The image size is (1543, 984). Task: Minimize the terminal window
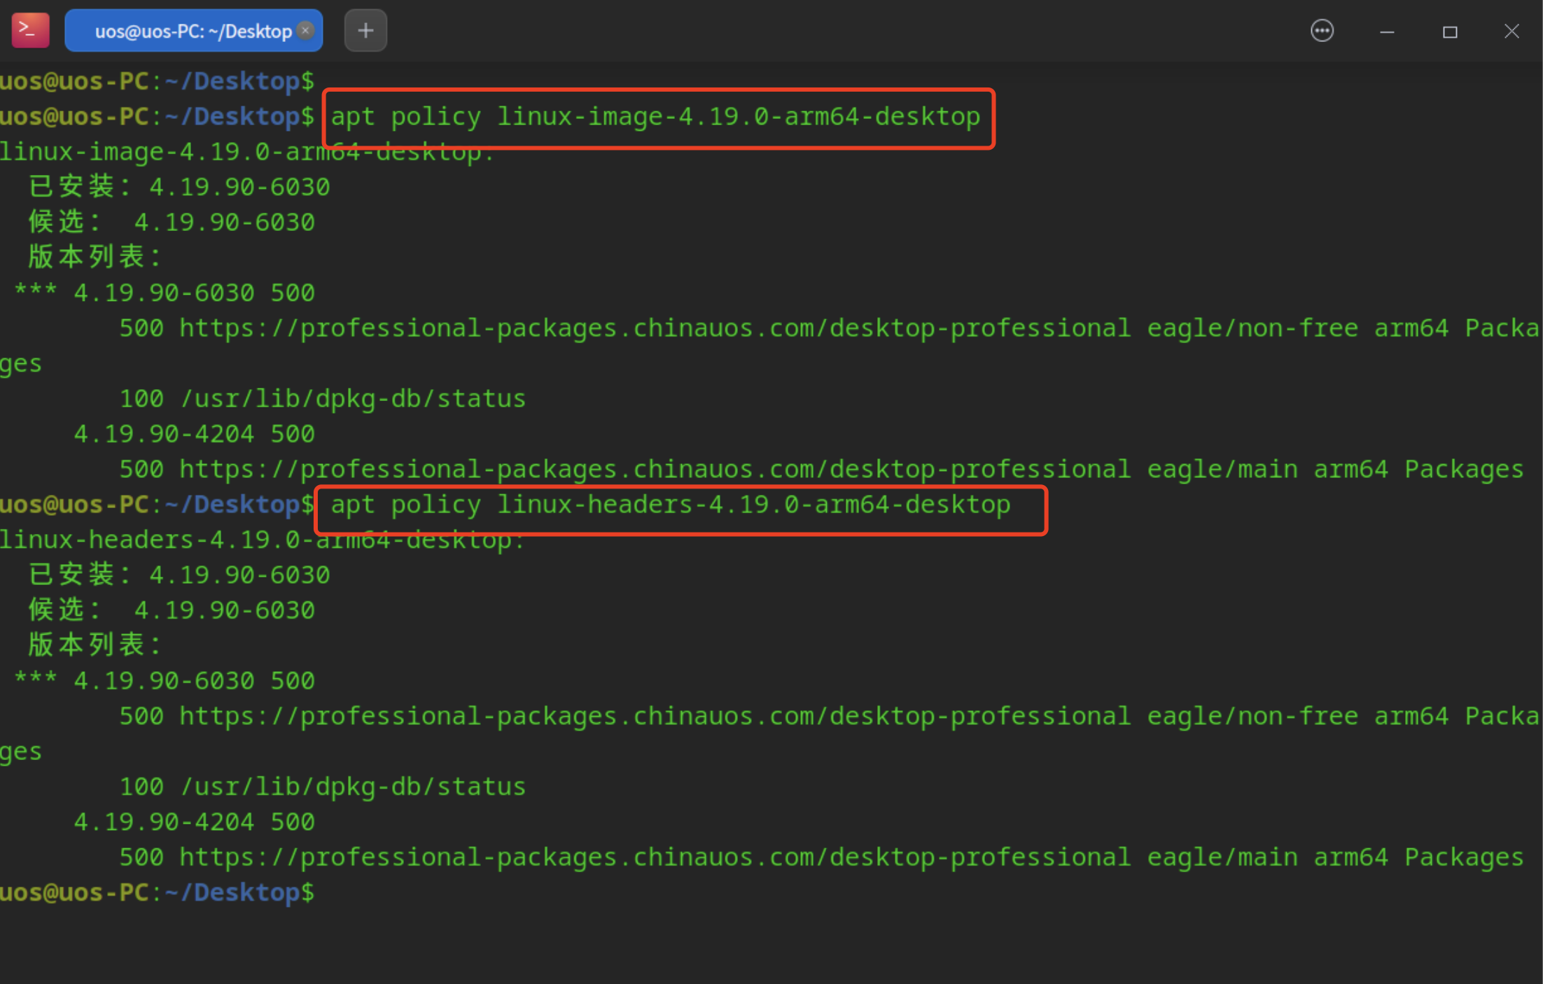tap(1386, 31)
